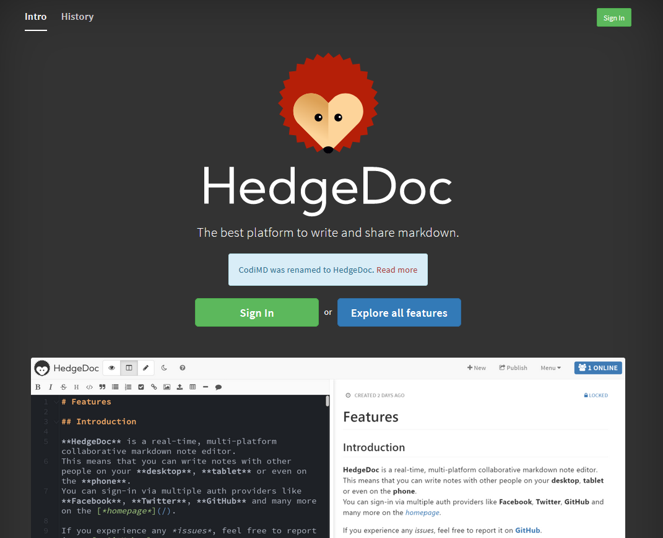Expand the Menu dropdown
Image resolution: width=663 pixels, height=538 pixels.
pos(550,368)
